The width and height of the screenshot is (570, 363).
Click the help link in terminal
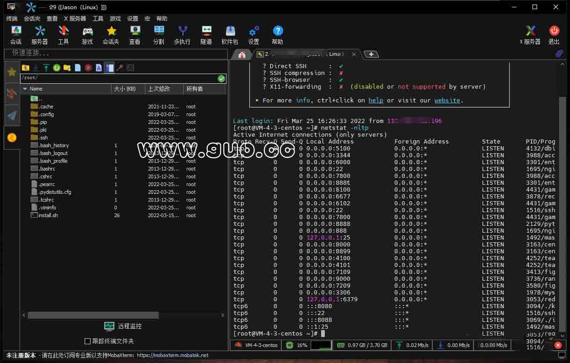[376, 100]
